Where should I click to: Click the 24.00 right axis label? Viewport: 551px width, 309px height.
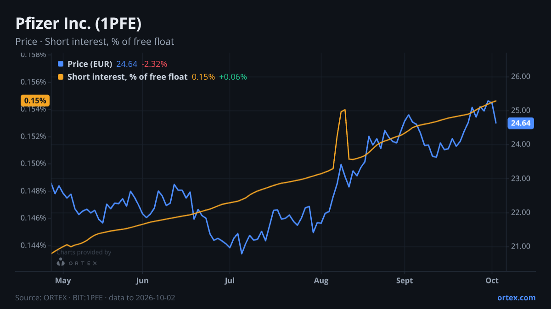point(521,144)
